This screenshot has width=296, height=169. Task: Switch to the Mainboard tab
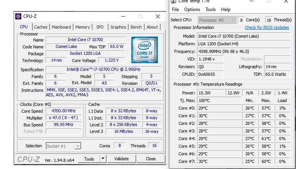pos(61,27)
